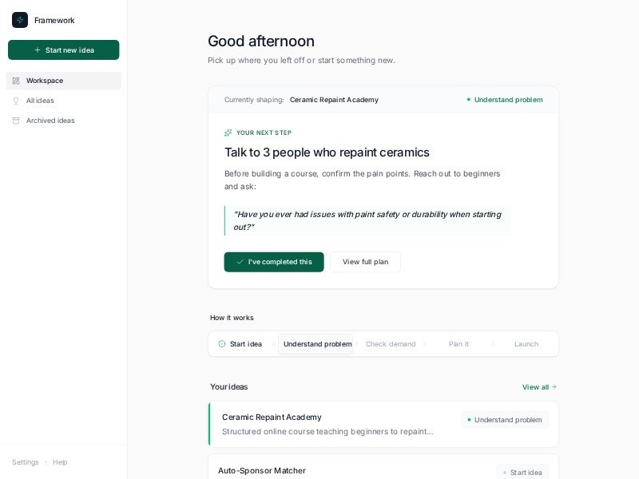Click the Framework logo icon
The height and width of the screenshot is (479, 639).
point(20,20)
